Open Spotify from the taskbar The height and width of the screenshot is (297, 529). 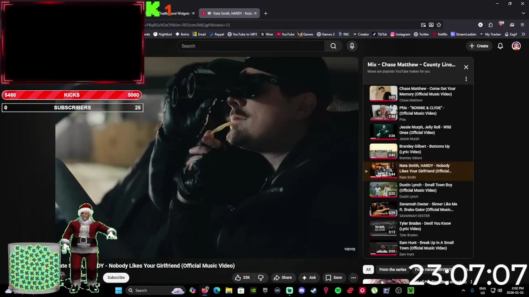338,290
